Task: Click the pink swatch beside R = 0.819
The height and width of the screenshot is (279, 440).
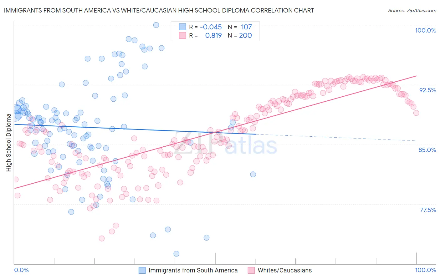Action: tap(182, 35)
